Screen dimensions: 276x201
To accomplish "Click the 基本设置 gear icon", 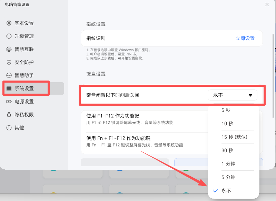I will (9, 23).
